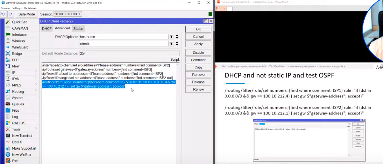Click the Renew button
This screenshot has width=383, height=164.
(x=198, y=89)
